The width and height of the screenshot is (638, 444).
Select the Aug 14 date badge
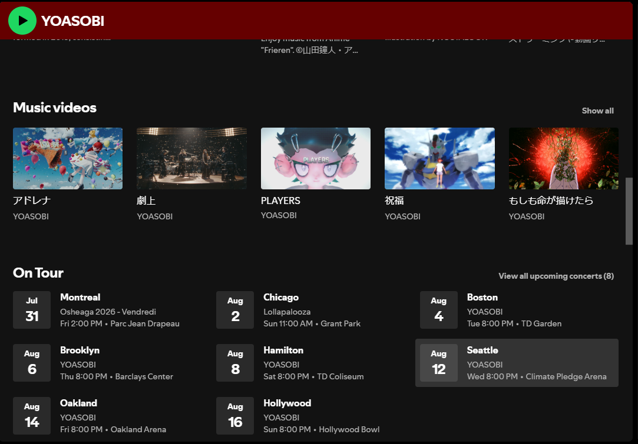(32, 416)
